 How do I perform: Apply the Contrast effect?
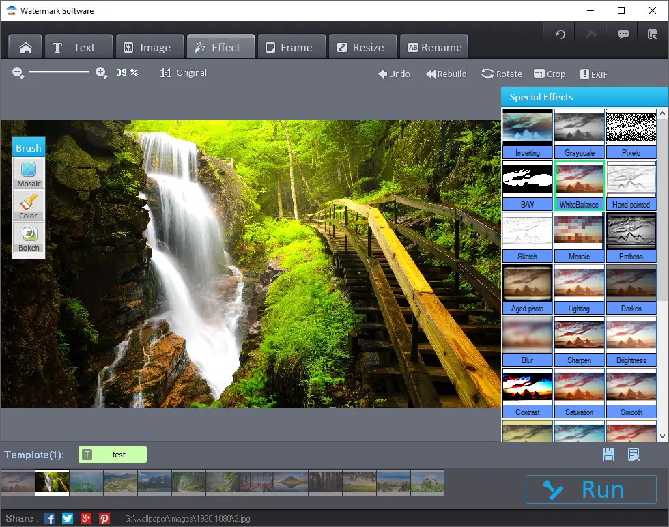[x=527, y=393]
